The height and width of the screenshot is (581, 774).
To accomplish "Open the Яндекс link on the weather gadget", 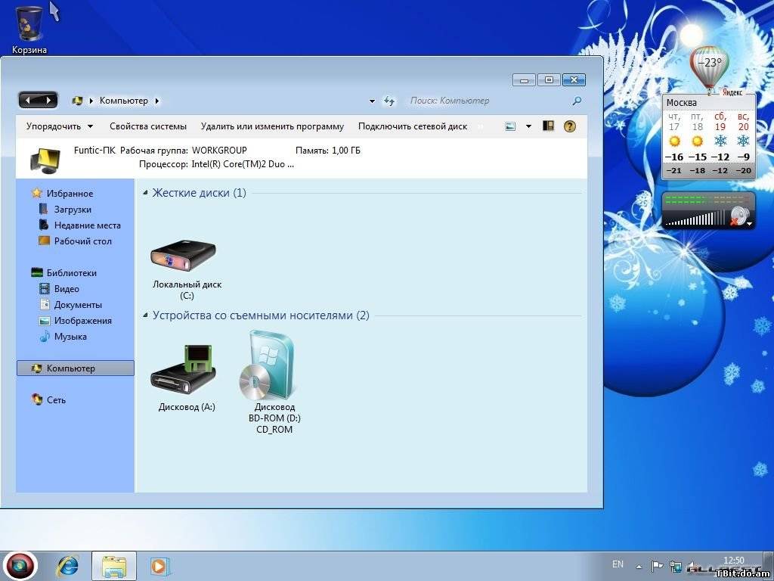I will click(x=732, y=92).
